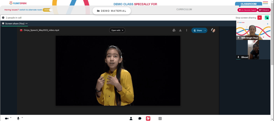Expand microphone device options chevron
The width and height of the screenshot is (274, 121).
tap(22, 117)
